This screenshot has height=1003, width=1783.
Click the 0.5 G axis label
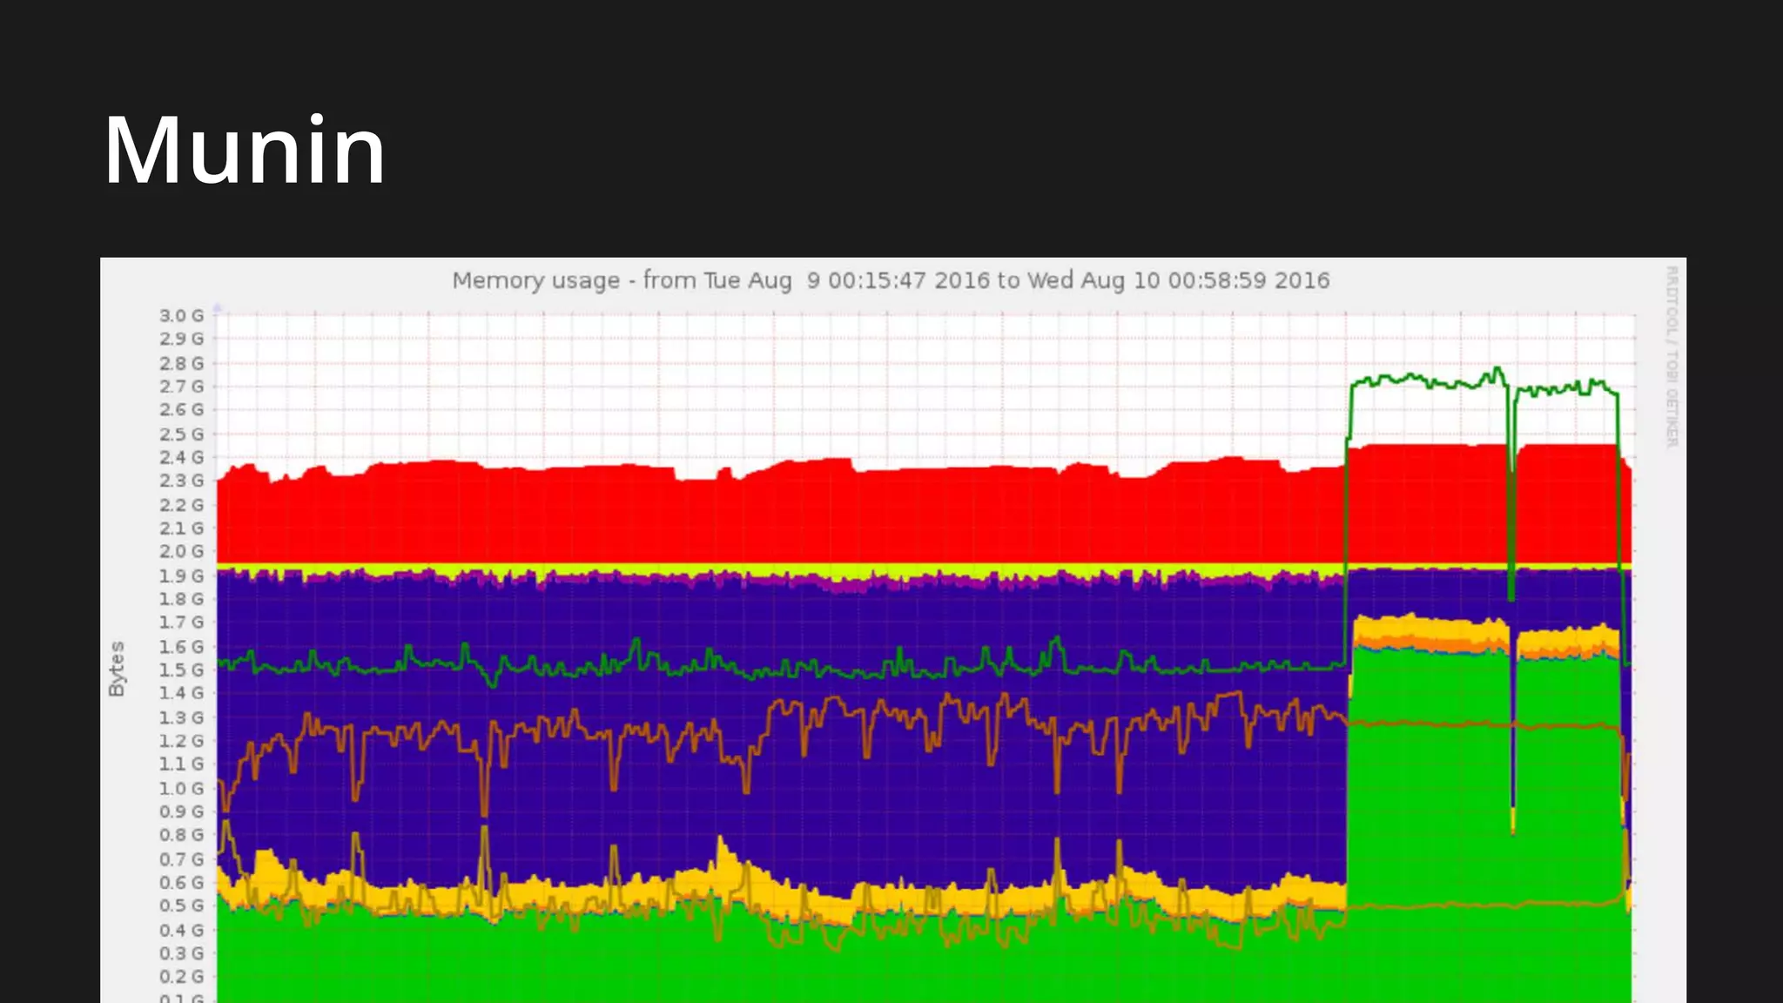coord(181,905)
